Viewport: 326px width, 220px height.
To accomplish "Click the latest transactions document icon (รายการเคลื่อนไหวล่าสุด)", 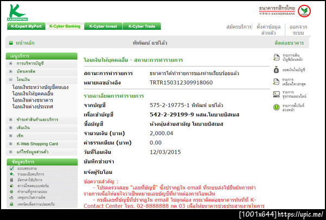I will tap(276, 81).
